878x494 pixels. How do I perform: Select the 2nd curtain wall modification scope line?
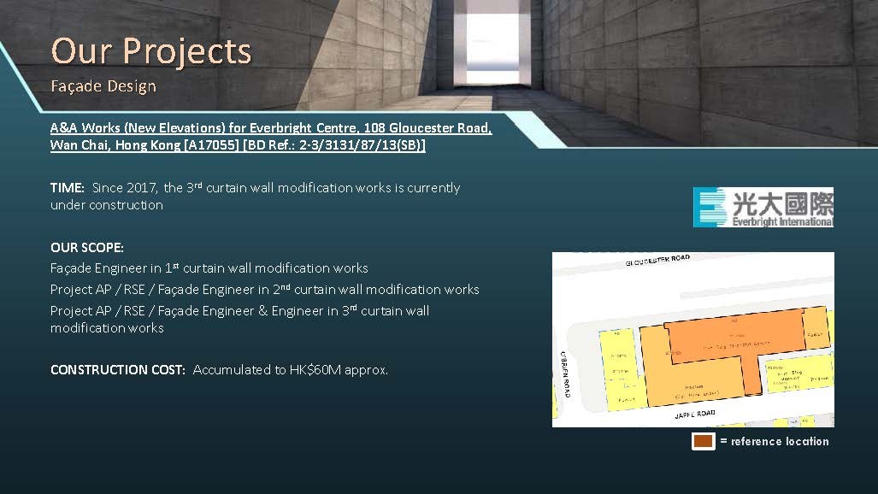click(x=264, y=290)
